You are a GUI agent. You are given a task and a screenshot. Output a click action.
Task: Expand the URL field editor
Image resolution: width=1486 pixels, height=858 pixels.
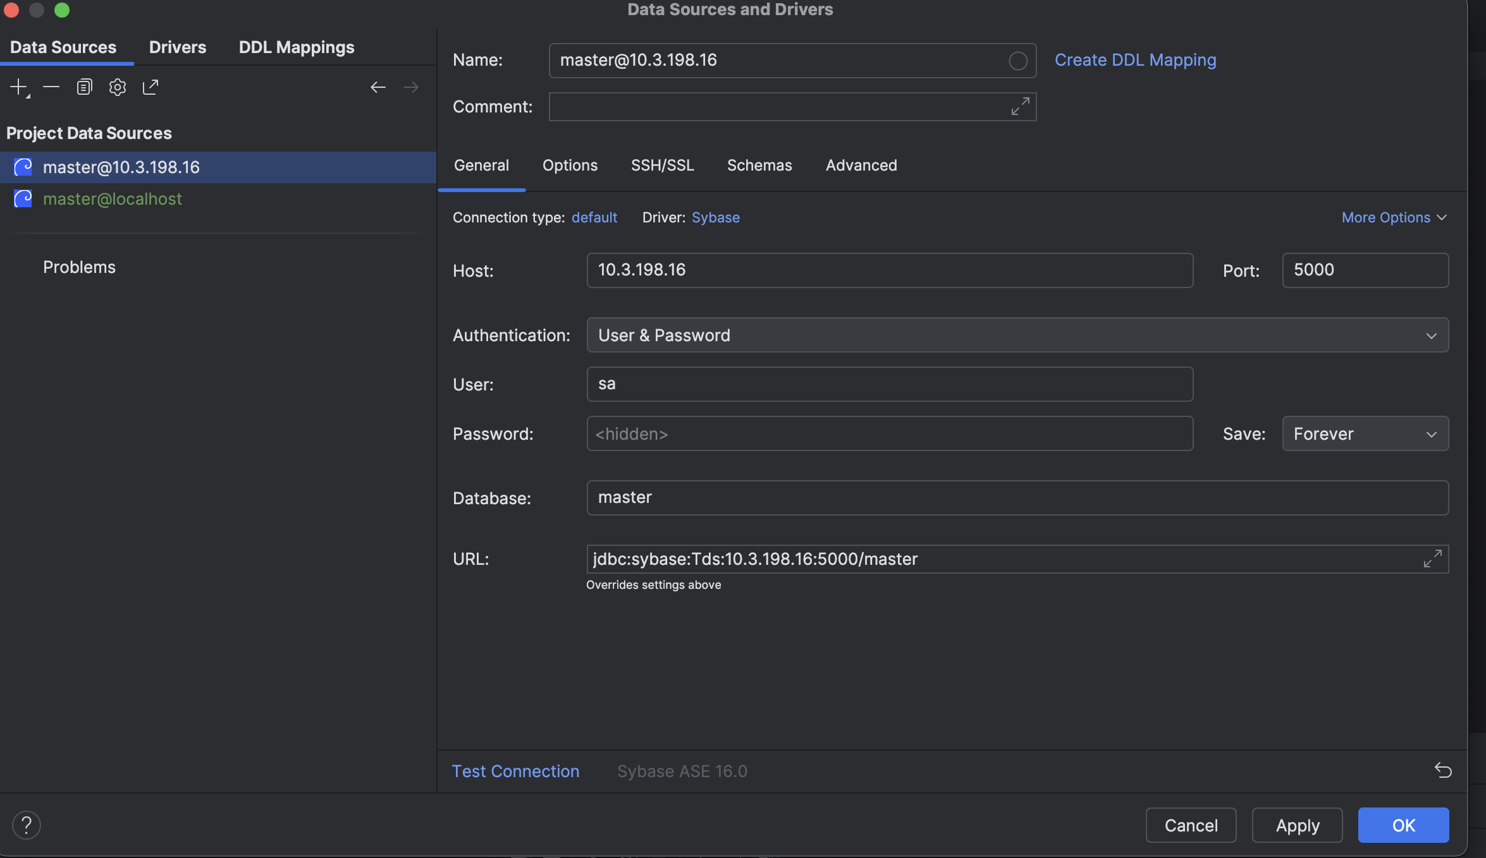[x=1432, y=559]
